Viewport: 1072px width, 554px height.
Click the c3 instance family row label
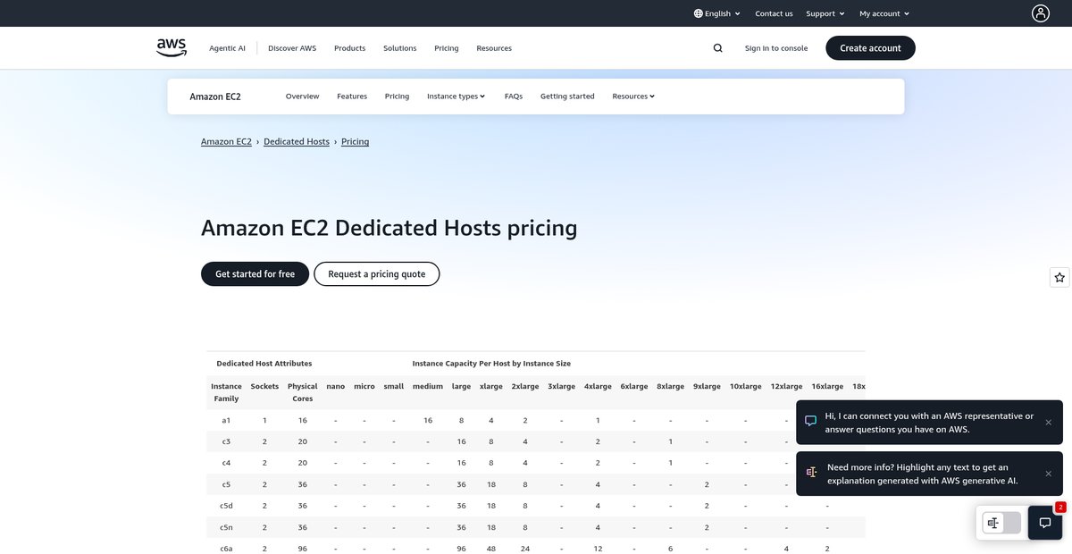coord(226,441)
